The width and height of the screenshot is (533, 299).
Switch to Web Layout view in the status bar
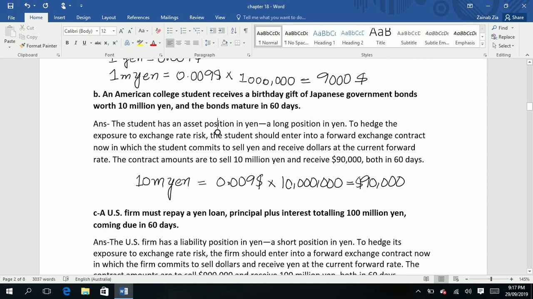(456, 279)
